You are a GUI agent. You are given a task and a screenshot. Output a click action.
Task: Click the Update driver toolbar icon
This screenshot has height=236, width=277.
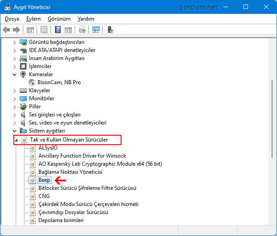[82, 30]
